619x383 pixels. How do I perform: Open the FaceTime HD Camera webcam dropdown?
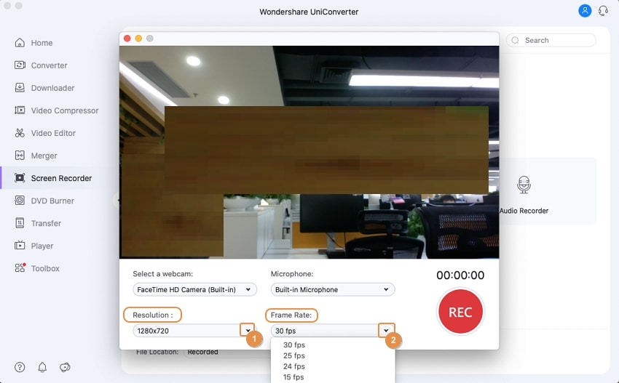tap(194, 290)
